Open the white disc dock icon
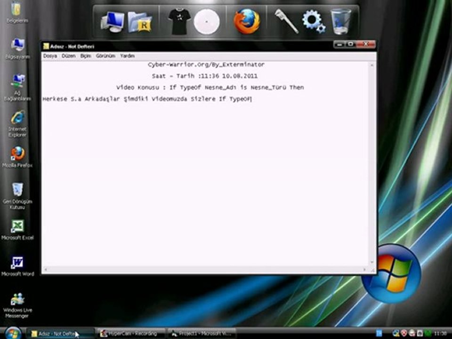This screenshot has height=339, width=452. click(x=206, y=22)
